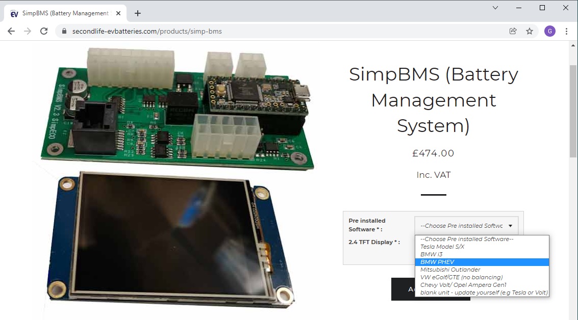The height and width of the screenshot is (320, 578).
Task: Choose the Tesla Model S/X option
Action: [x=482, y=247]
